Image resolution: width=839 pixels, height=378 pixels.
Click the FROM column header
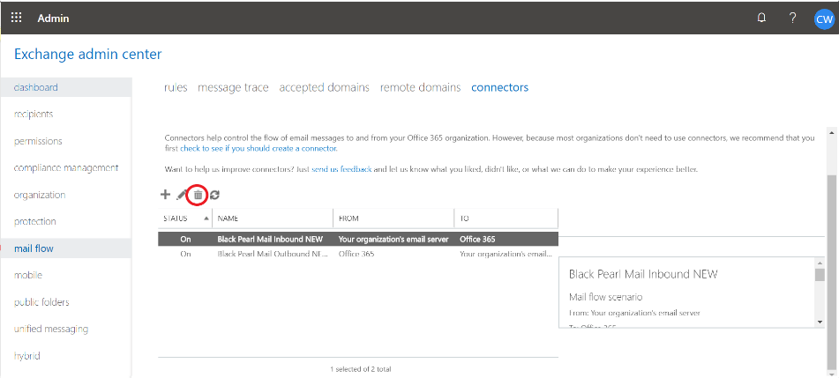(x=393, y=219)
